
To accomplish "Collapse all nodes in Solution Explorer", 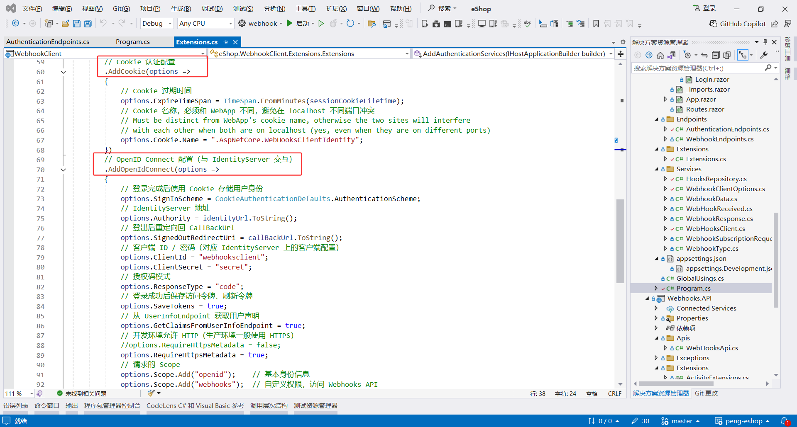I will 716,55.
